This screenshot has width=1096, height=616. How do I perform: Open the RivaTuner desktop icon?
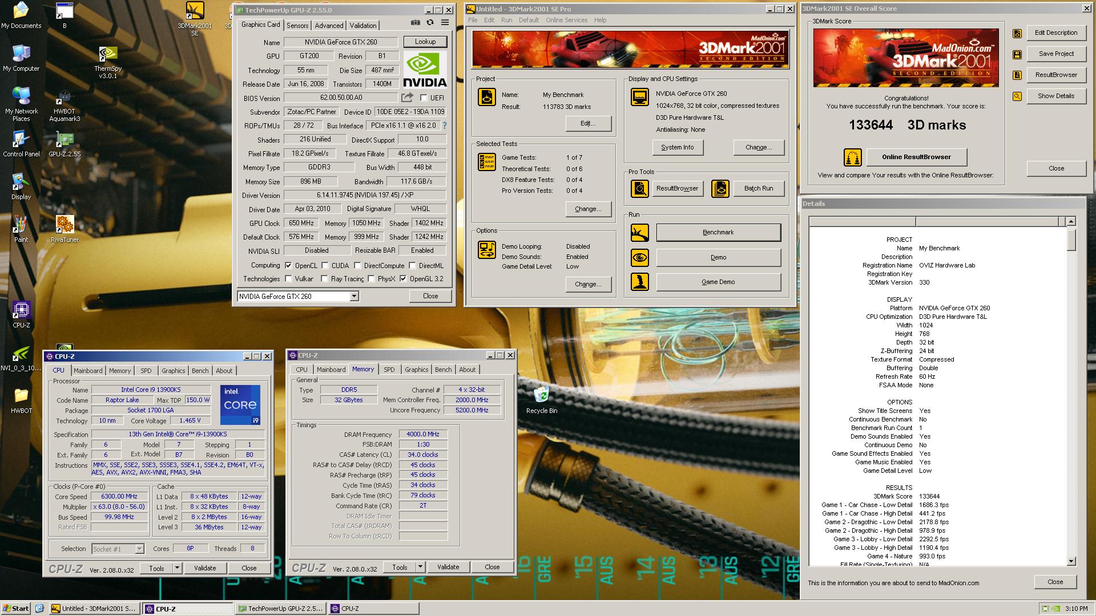coord(65,229)
